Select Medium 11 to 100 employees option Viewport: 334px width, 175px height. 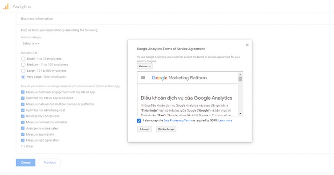coord(23,65)
